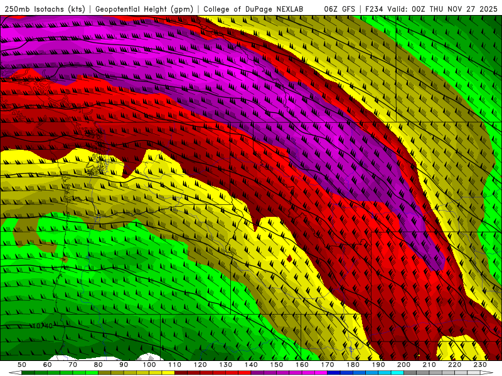The width and height of the screenshot is (502, 376).
Task: Click the '90' color scale label
Action: click(x=124, y=365)
